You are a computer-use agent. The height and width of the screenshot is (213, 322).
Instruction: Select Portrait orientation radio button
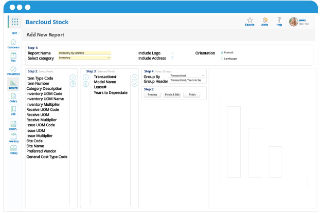[x=222, y=53]
